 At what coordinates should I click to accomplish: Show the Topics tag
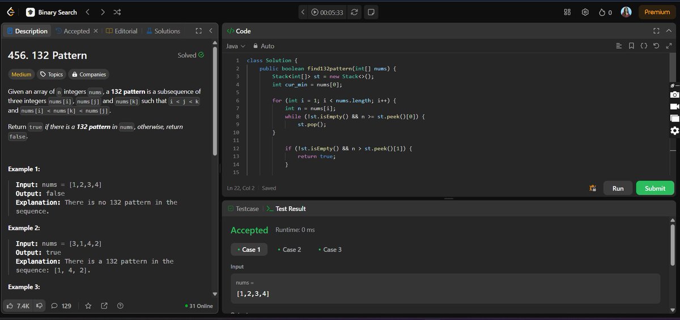51,74
